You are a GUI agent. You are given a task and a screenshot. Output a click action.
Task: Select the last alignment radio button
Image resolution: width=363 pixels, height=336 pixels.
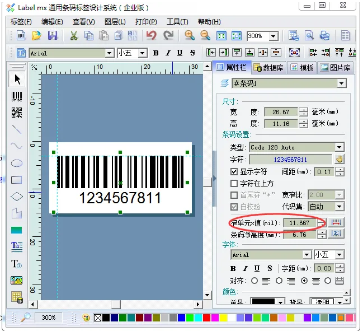tap(328, 281)
